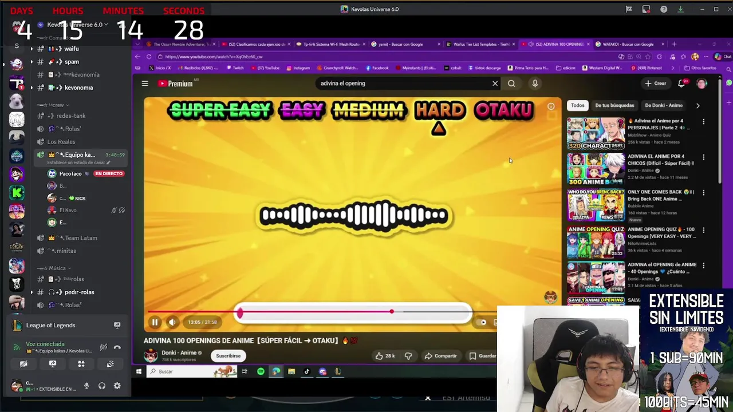Pause the YouTube video
Image resolution: width=733 pixels, height=412 pixels.
155,322
